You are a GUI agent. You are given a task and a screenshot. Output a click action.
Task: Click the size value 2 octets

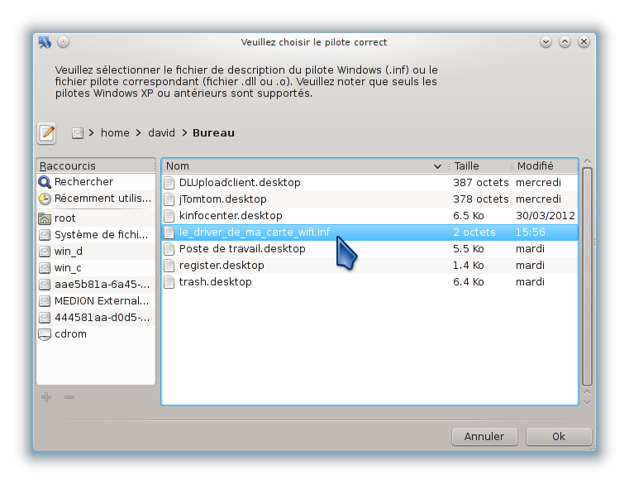474,232
